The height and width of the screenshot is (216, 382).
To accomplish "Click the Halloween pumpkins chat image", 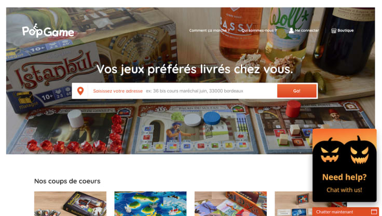I will pos(345,151).
